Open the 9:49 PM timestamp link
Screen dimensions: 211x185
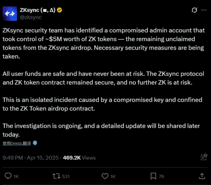click(31, 158)
